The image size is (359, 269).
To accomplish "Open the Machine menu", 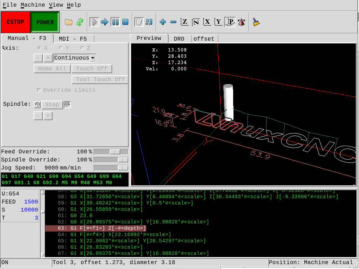I will (33, 5).
